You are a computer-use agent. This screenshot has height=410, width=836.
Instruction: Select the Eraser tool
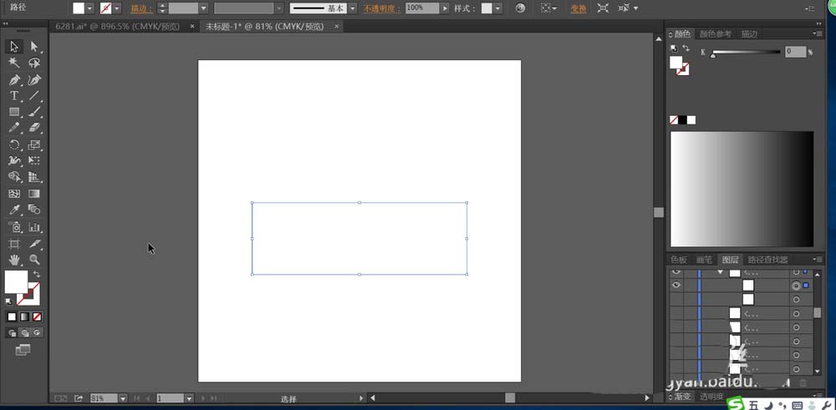click(34, 128)
